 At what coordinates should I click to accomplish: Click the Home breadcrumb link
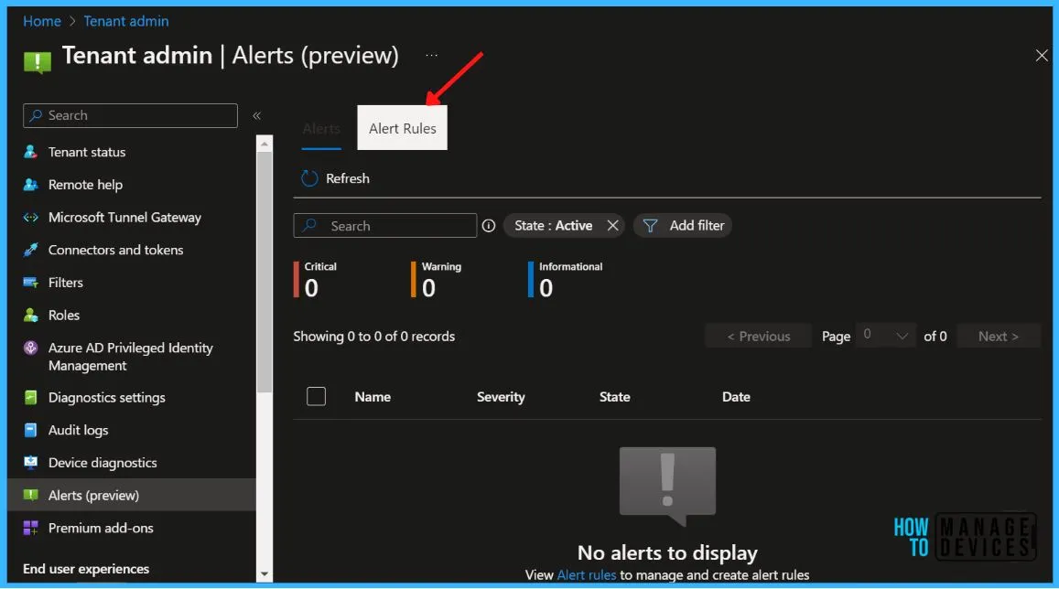coord(42,21)
